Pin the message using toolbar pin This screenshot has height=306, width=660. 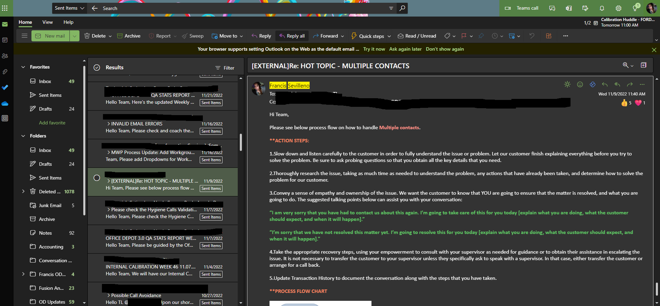pos(481,36)
